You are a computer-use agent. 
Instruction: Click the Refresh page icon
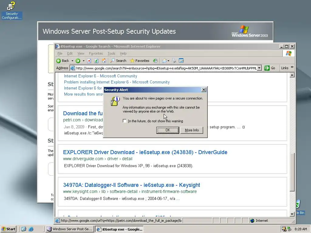tap(96, 61)
